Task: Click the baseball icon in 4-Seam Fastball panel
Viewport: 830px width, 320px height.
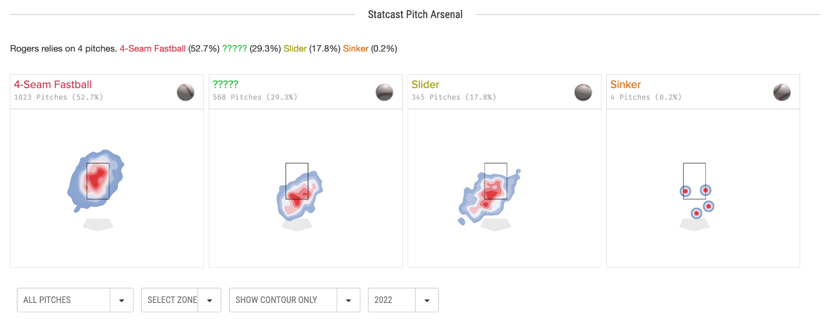Action: [186, 92]
